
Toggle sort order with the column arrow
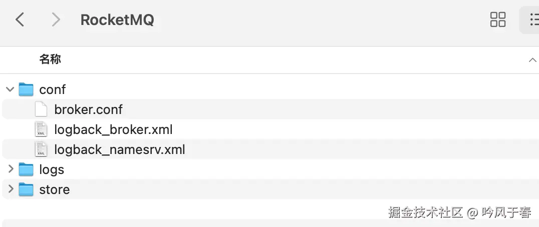[532, 60]
